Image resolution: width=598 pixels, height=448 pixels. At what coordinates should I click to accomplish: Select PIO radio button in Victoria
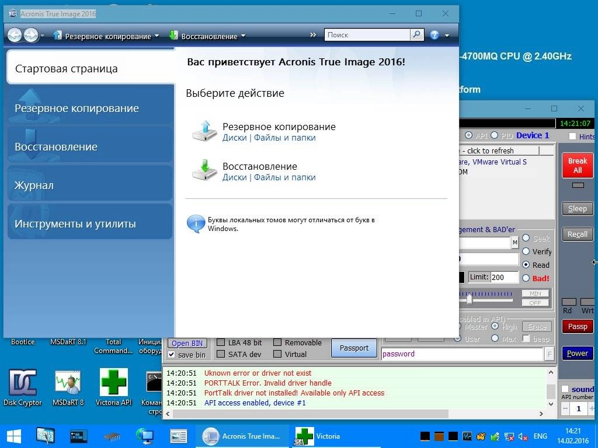point(494,135)
